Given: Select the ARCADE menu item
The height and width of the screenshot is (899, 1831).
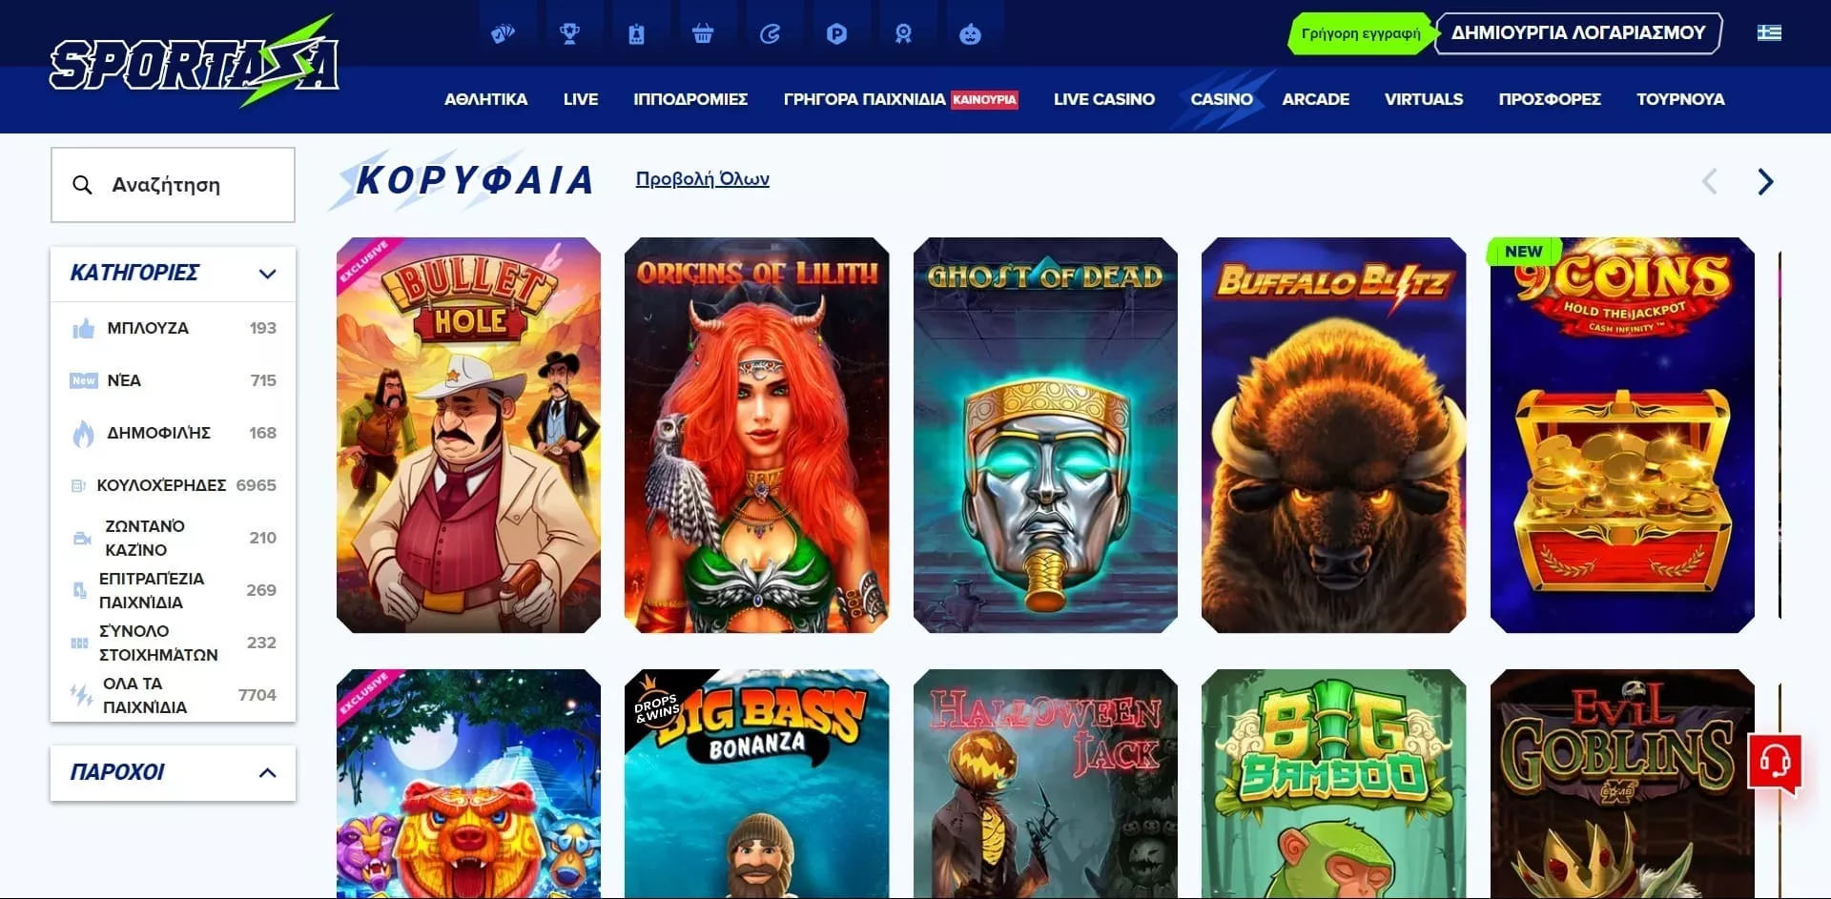Looking at the screenshot, I should tap(1315, 99).
